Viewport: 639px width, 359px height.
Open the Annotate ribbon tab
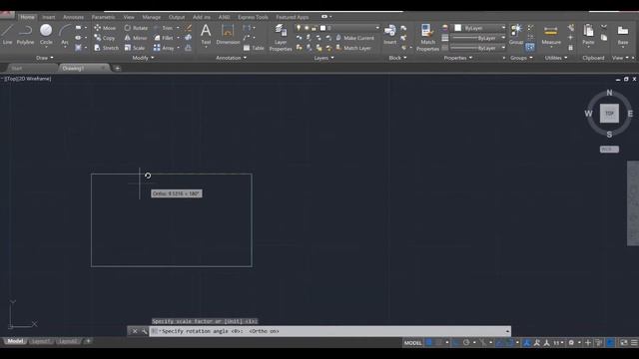tap(73, 17)
